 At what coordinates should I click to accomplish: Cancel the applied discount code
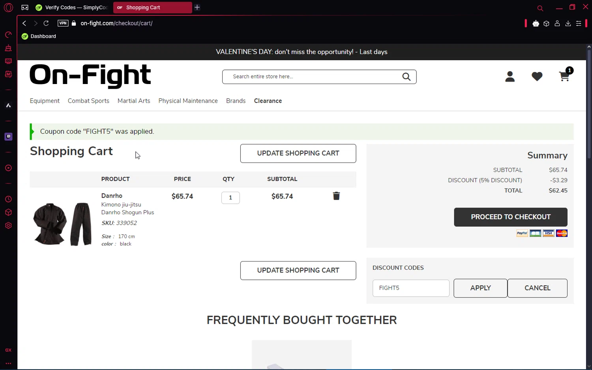[538, 288]
